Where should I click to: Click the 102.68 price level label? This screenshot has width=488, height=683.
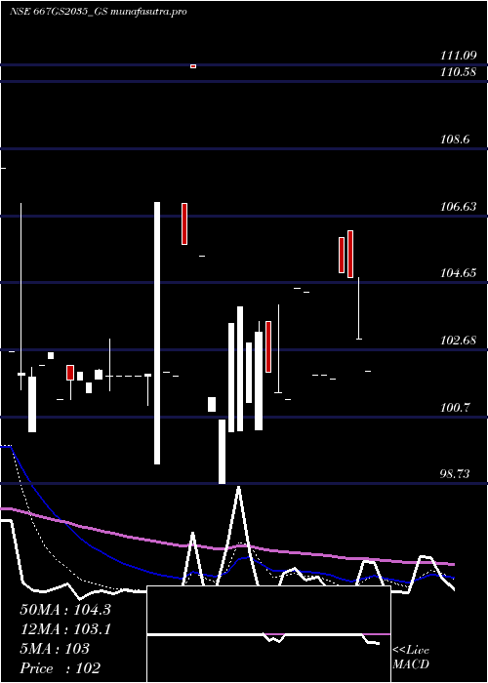[459, 341]
